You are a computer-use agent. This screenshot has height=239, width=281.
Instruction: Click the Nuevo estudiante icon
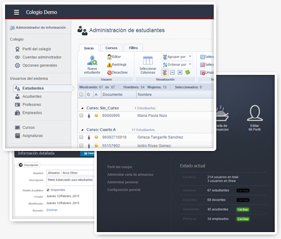92,60
